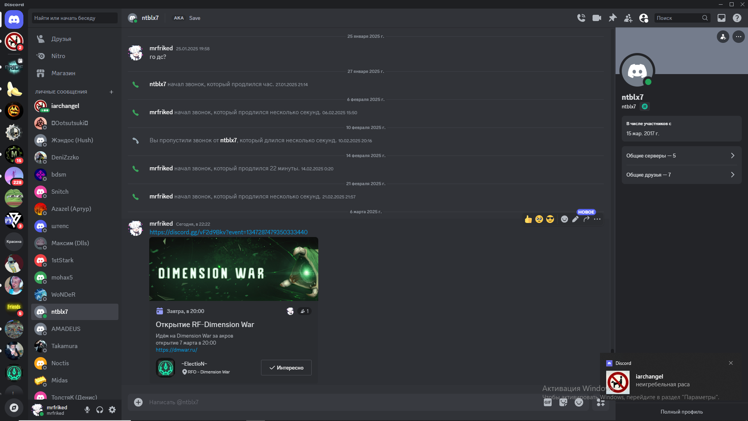Hide the user profile panel
748x421 pixels.
(x=644, y=18)
